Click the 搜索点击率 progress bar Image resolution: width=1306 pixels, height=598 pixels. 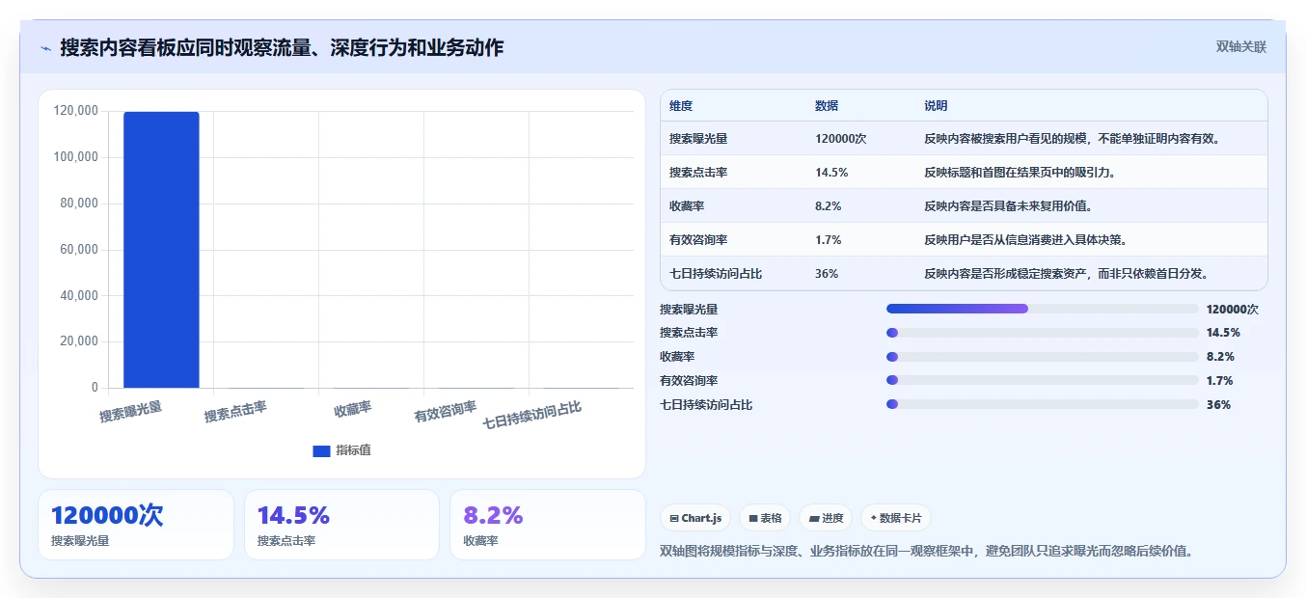(x=1042, y=333)
